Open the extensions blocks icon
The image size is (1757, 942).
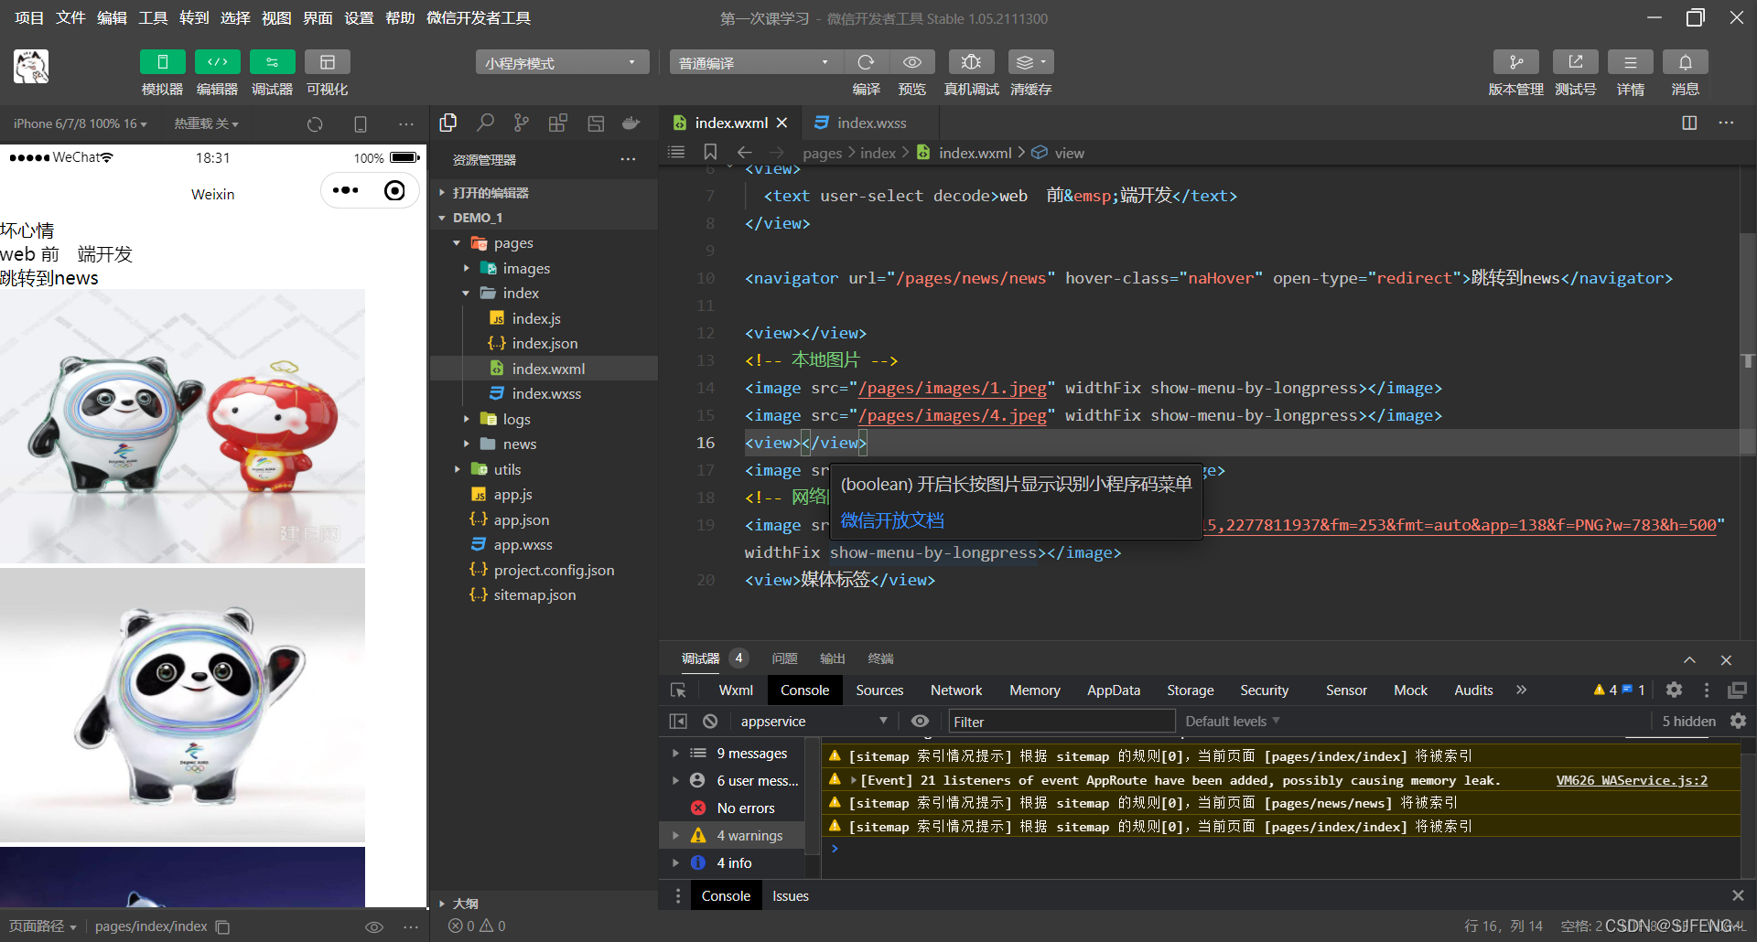click(x=558, y=123)
